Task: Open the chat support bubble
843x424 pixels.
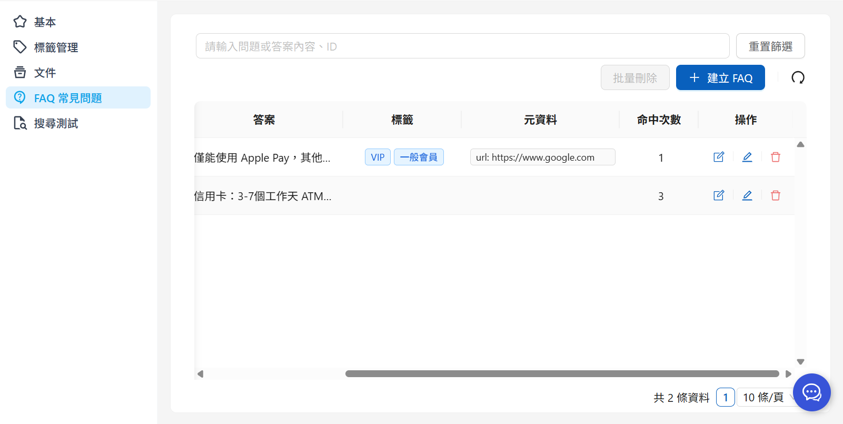Action: (811, 392)
